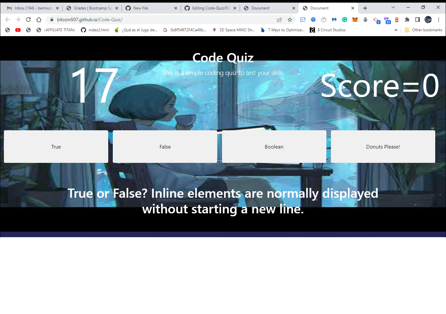
Task: Pick the Donuts Please! answer
Action: point(383,147)
